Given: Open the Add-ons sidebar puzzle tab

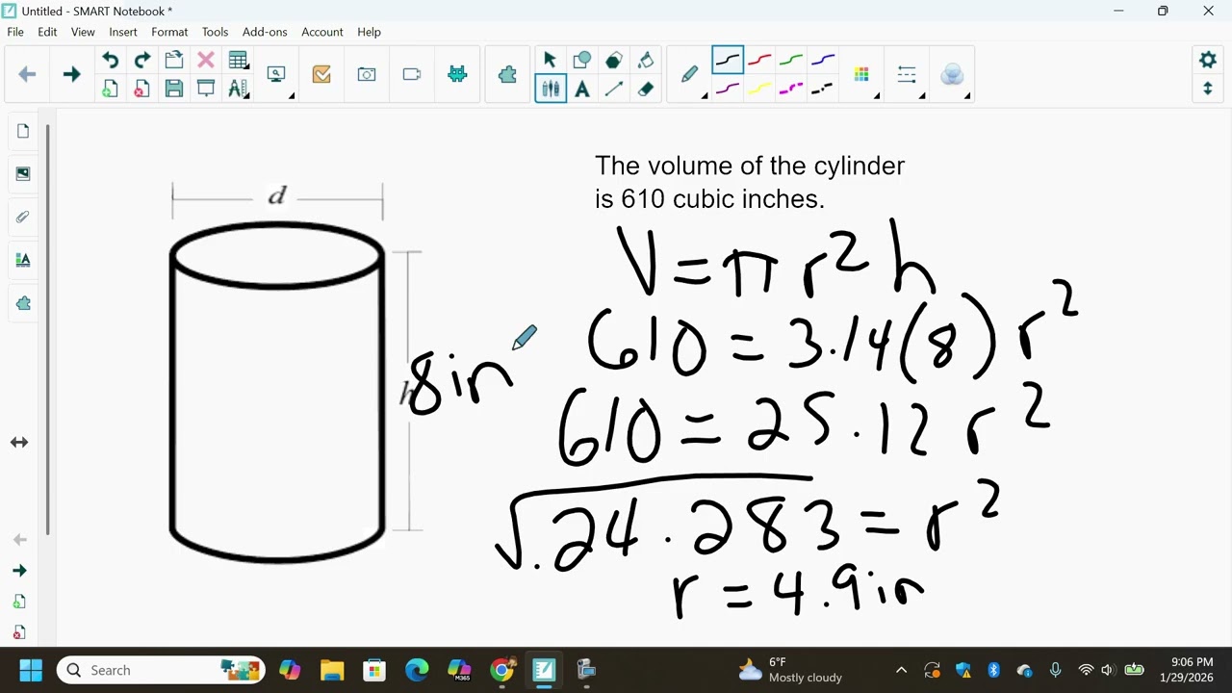Looking at the screenshot, I should (x=23, y=303).
